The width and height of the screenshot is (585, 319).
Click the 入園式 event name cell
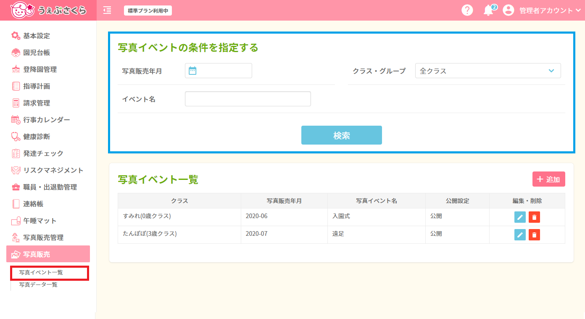click(377, 217)
